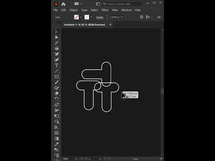This screenshot has height=161, width=215.
Task: Open the Isolate selected object icon
Action: point(148,17)
